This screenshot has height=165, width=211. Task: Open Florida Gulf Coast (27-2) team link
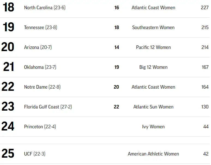[48, 107]
